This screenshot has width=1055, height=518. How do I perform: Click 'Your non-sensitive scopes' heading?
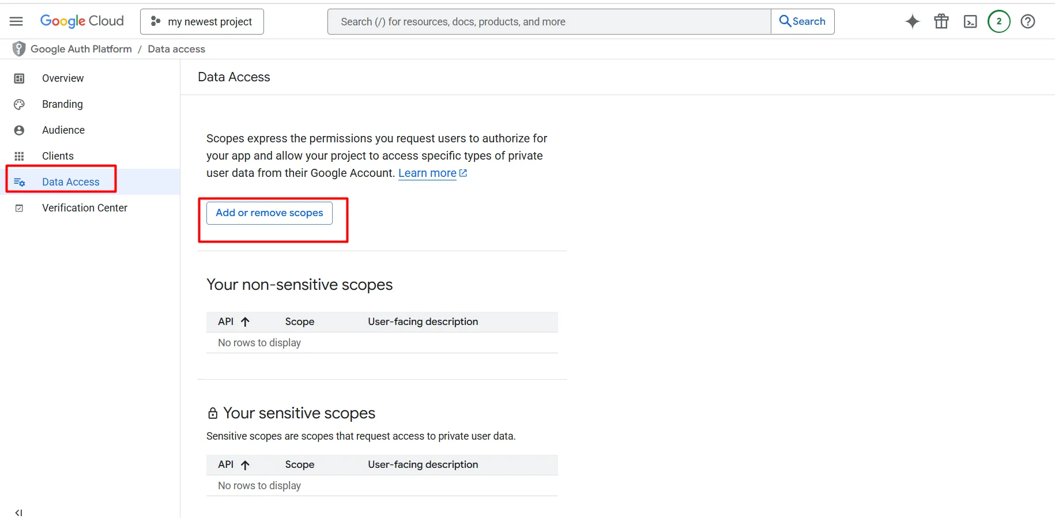[300, 285]
